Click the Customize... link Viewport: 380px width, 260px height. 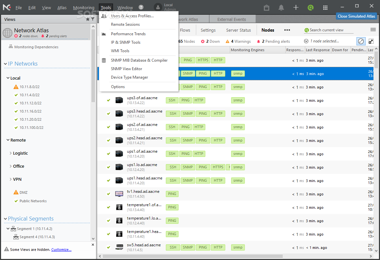click(x=61, y=250)
